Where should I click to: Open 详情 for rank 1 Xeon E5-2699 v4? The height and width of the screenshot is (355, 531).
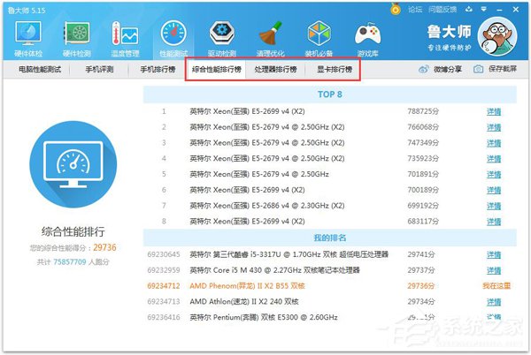(494, 112)
